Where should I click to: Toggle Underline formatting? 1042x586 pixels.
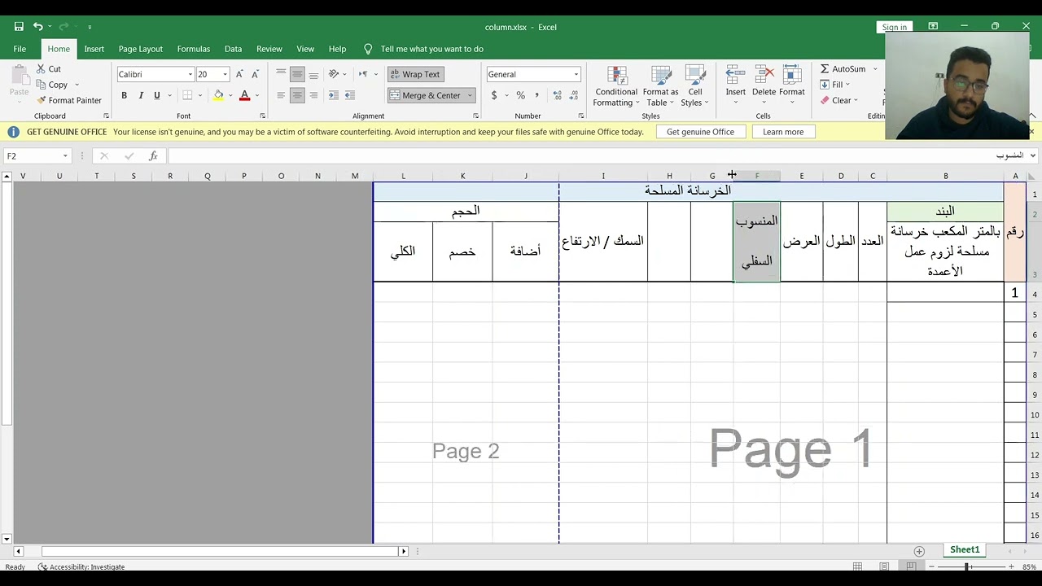tap(157, 95)
